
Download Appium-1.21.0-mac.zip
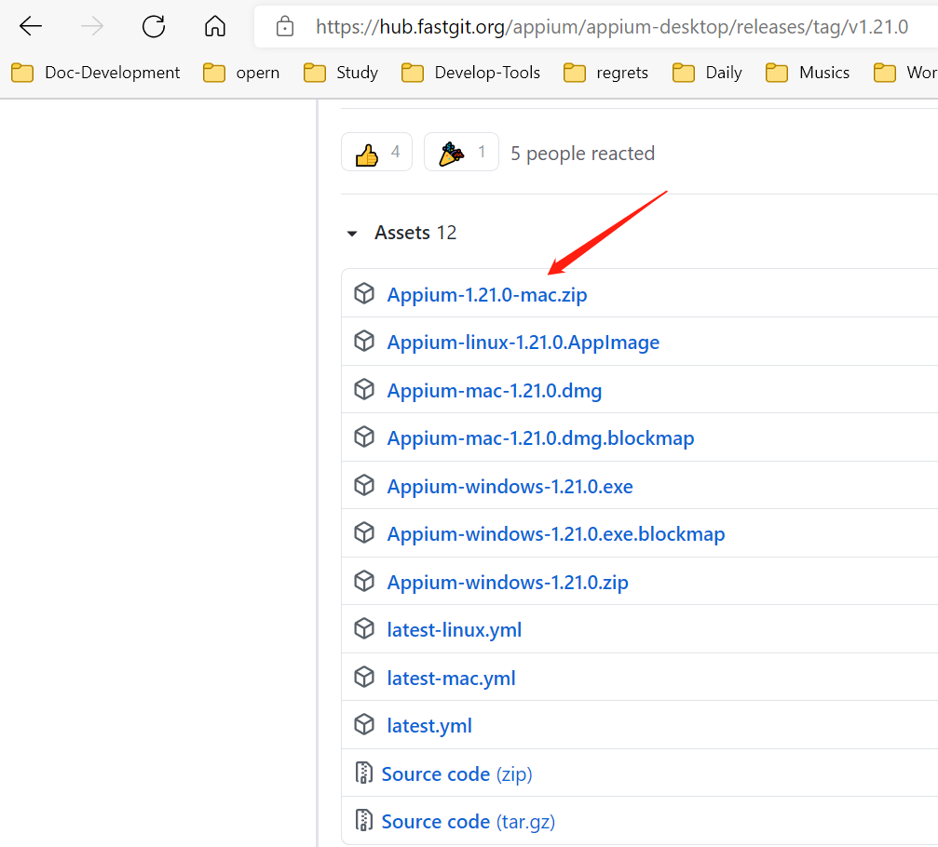click(x=487, y=295)
